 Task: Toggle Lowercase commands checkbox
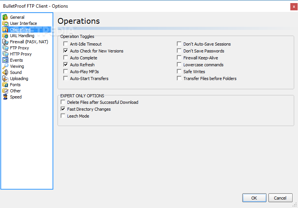179,64
